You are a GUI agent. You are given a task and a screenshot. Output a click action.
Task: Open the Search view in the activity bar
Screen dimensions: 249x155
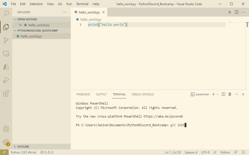tap(6, 14)
